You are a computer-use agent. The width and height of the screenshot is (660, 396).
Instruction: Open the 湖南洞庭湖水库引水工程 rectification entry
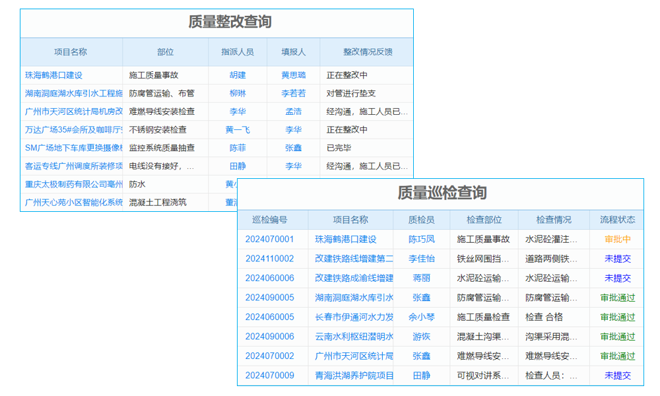coord(67,93)
